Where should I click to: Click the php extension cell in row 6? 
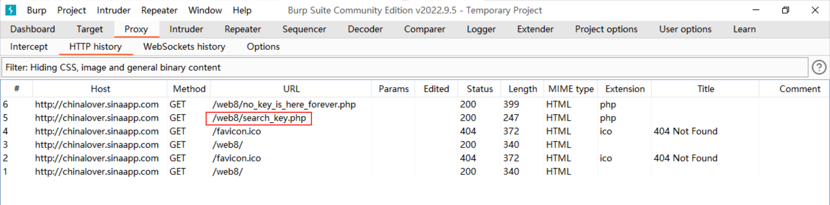pyautogui.click(x=608, y=105)
